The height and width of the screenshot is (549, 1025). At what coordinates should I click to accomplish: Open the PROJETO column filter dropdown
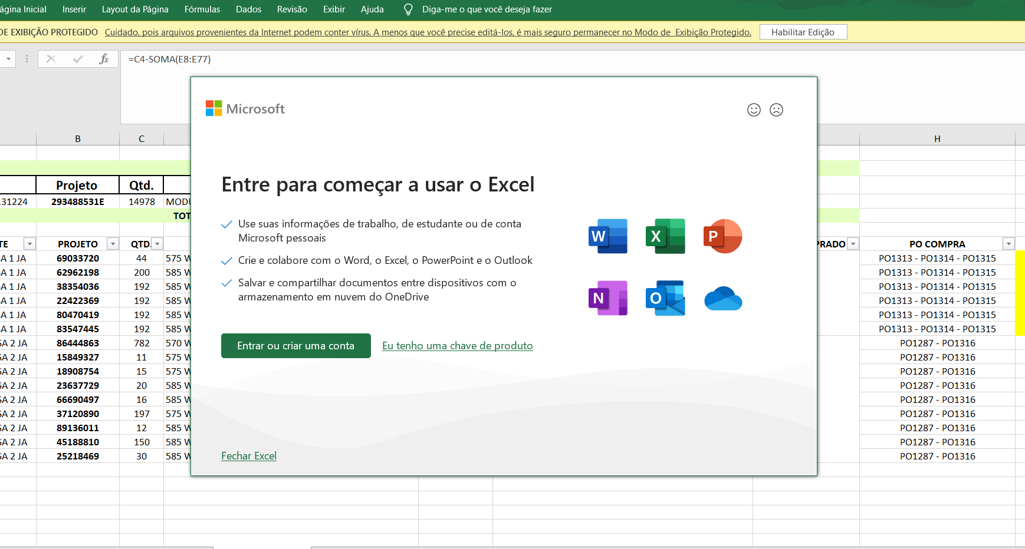click(x=113, y=244)
